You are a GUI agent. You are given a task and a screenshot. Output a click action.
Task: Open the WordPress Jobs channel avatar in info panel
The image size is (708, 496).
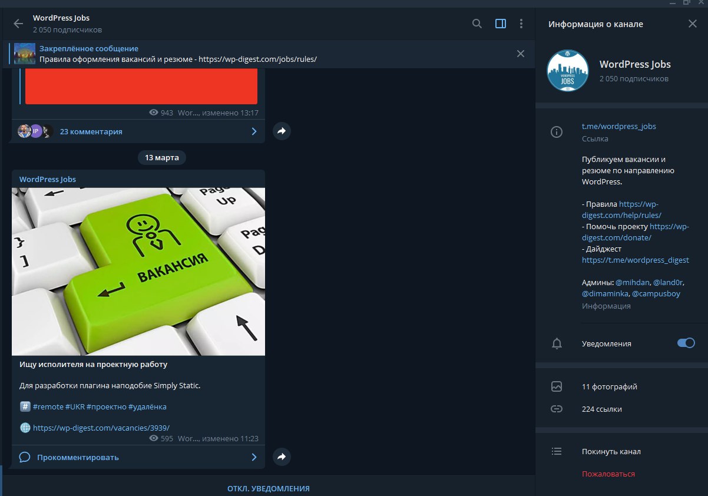[x=568, y=71]
